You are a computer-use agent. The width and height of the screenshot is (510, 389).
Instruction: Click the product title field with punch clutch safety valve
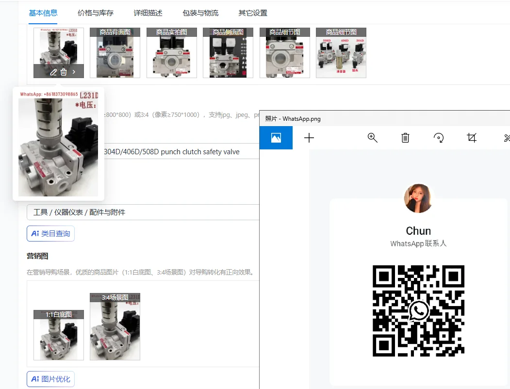(181, 151)
